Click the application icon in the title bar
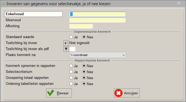Viewport: 186px width, 102px height. coord(3,4)
